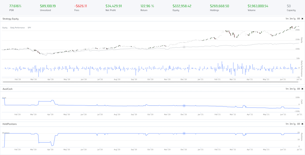Close the HeldPositions chart panel

pos(302,124)
